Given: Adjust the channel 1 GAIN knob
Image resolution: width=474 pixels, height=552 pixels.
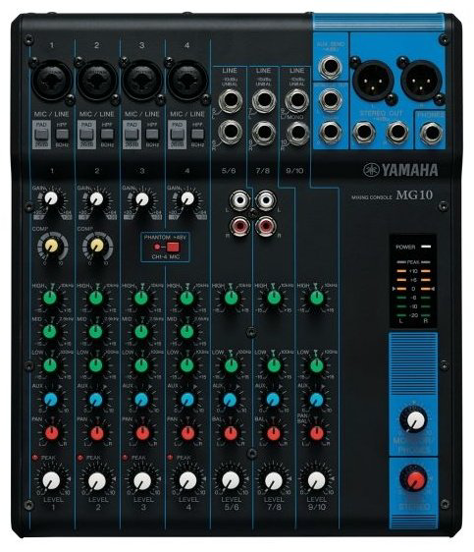Looking at the screenshot, I should (51, 199).
